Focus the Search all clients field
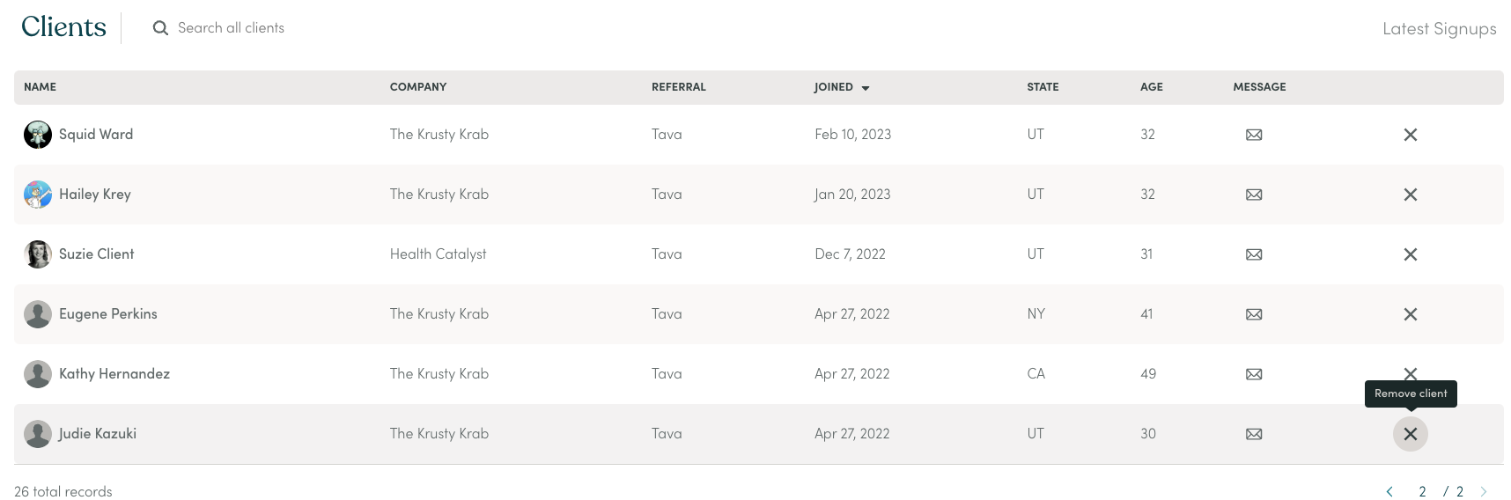1511x500 pixels. 231,28
